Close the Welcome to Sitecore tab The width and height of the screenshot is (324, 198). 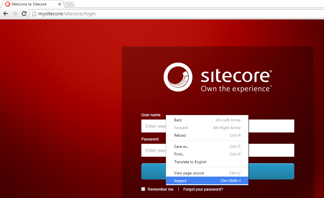click(x=60, y=4)
